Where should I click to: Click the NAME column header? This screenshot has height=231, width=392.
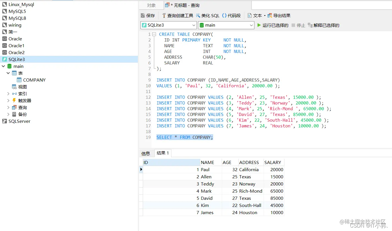(211, 163)
